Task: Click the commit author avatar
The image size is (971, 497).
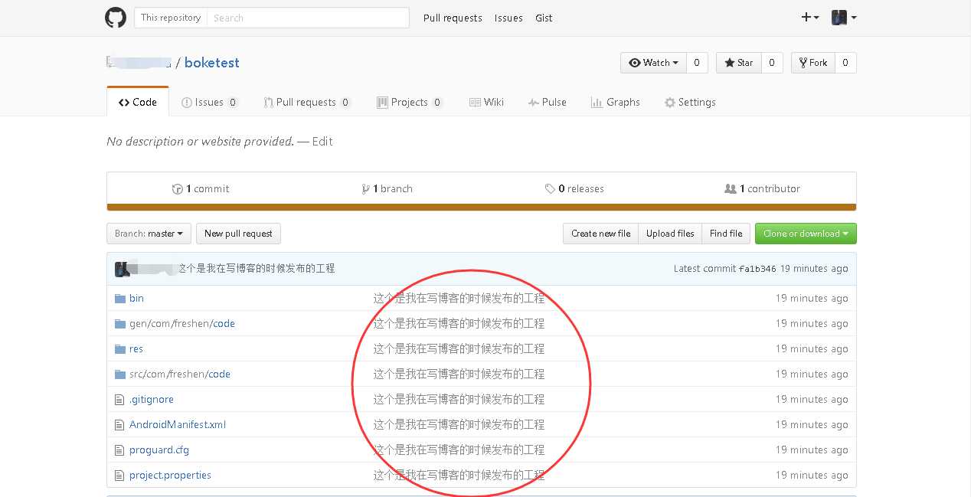Action: point(121,269)
